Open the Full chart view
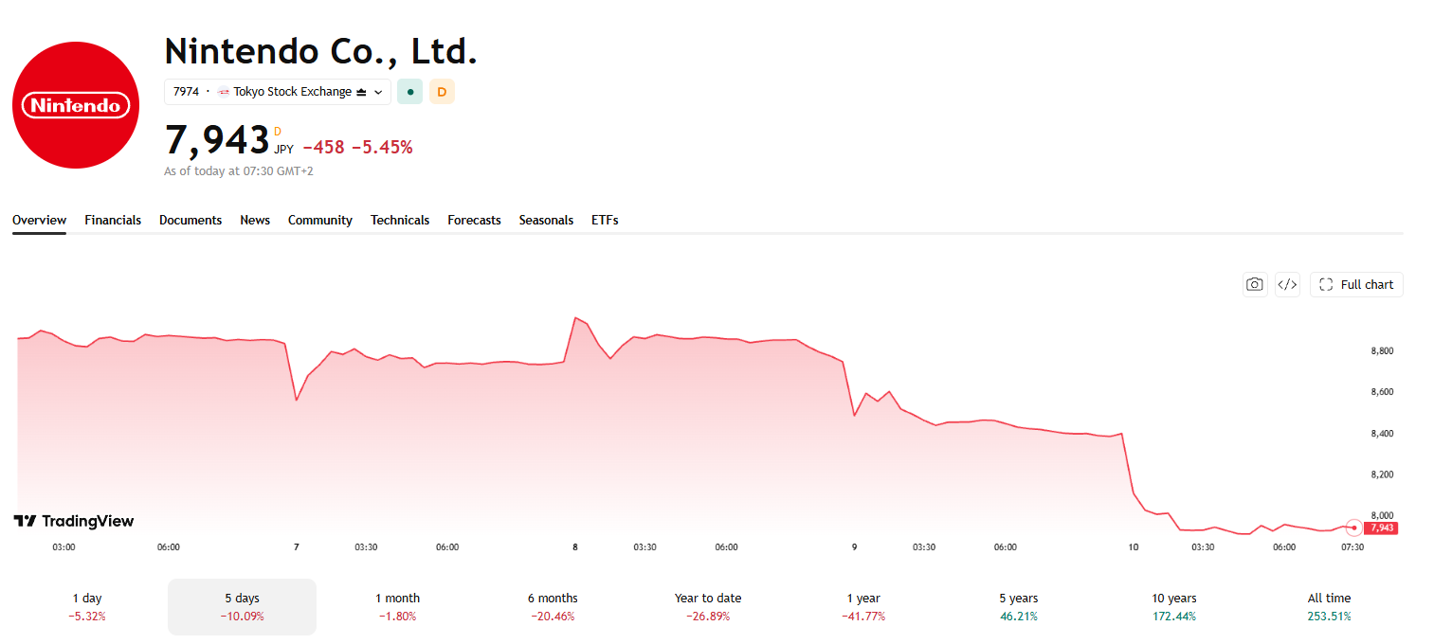The width and height of the screenshot is (1452, 644). pyautogui.click(x=1356, y=284)
